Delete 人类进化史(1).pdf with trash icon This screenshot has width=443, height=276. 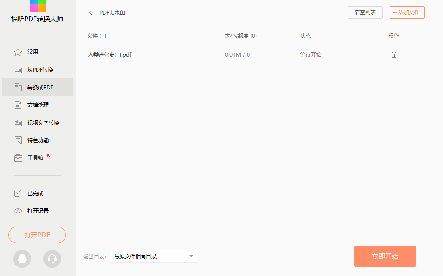click(394, 55)
